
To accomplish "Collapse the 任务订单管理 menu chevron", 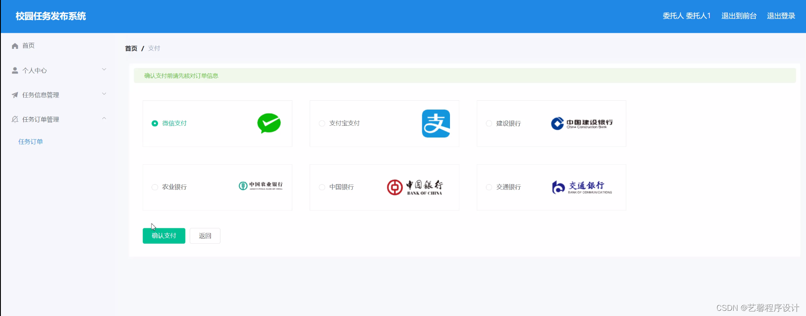I will tap(104, 118).
